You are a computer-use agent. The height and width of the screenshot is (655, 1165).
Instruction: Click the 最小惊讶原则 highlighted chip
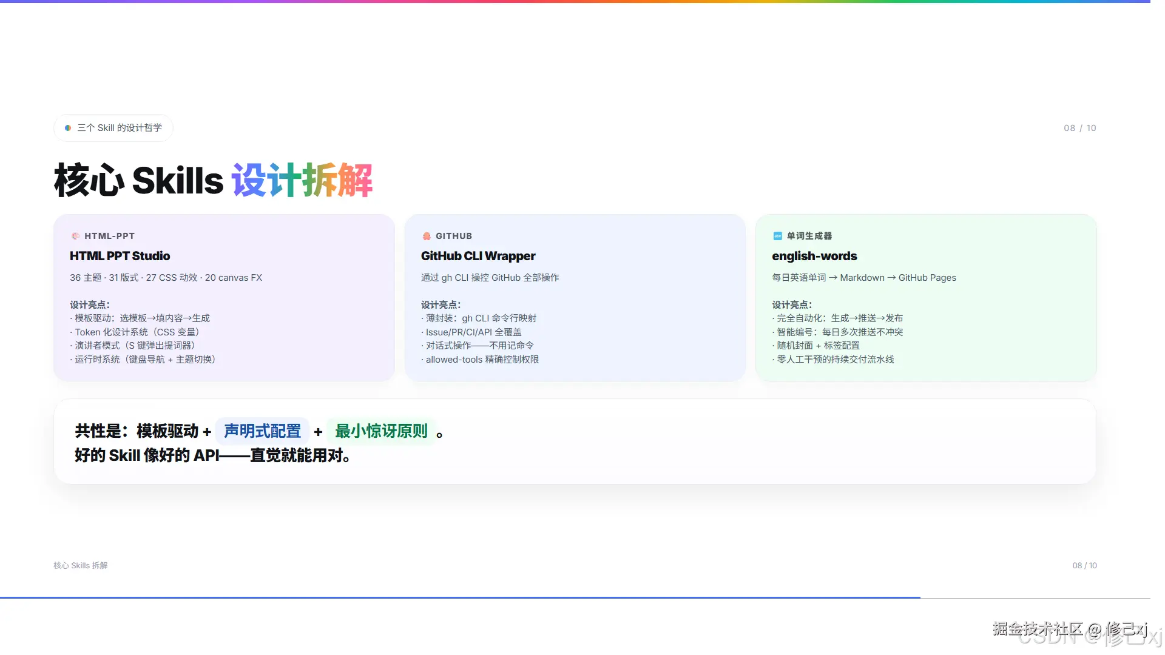click(381, 431)
